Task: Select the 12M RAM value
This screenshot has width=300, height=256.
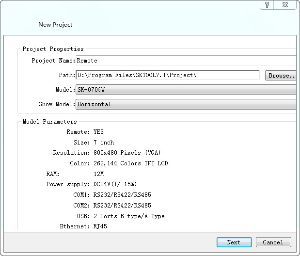Action: click(99, 174)
